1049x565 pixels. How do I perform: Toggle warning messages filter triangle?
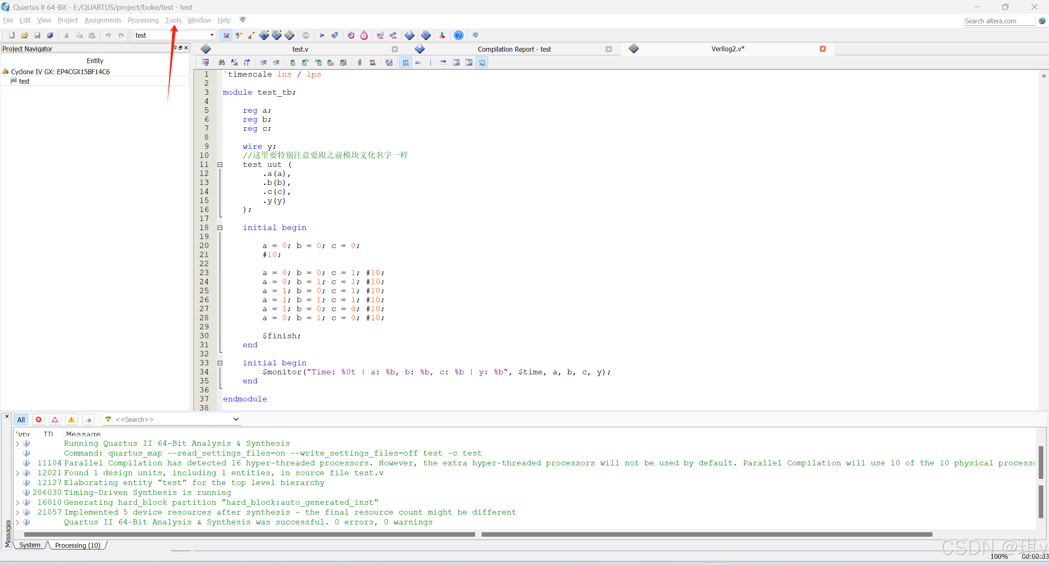tap(71, 419)
